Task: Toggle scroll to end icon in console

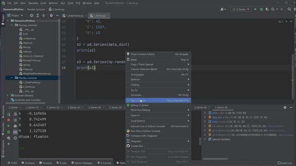Action: [15, 120]
